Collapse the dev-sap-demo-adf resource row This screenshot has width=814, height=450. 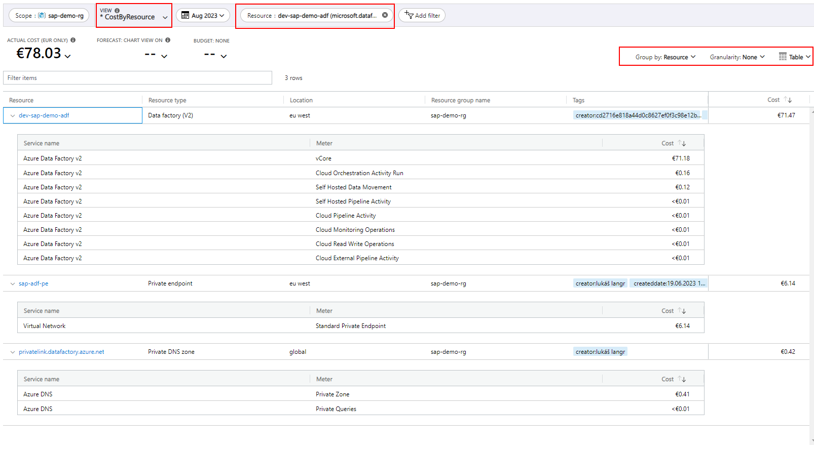tap(13, 115)
